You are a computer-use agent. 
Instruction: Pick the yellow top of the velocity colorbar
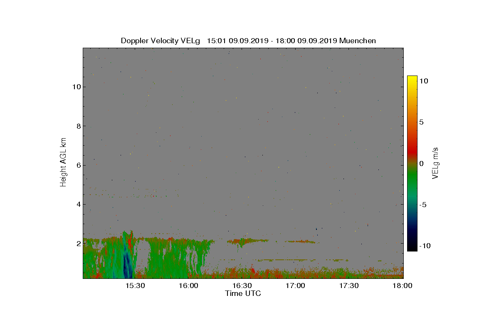point(412,80)
